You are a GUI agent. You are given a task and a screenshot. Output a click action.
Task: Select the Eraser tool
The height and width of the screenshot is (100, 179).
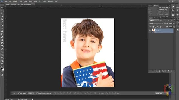pyautogui.click(x=2, y=37)
